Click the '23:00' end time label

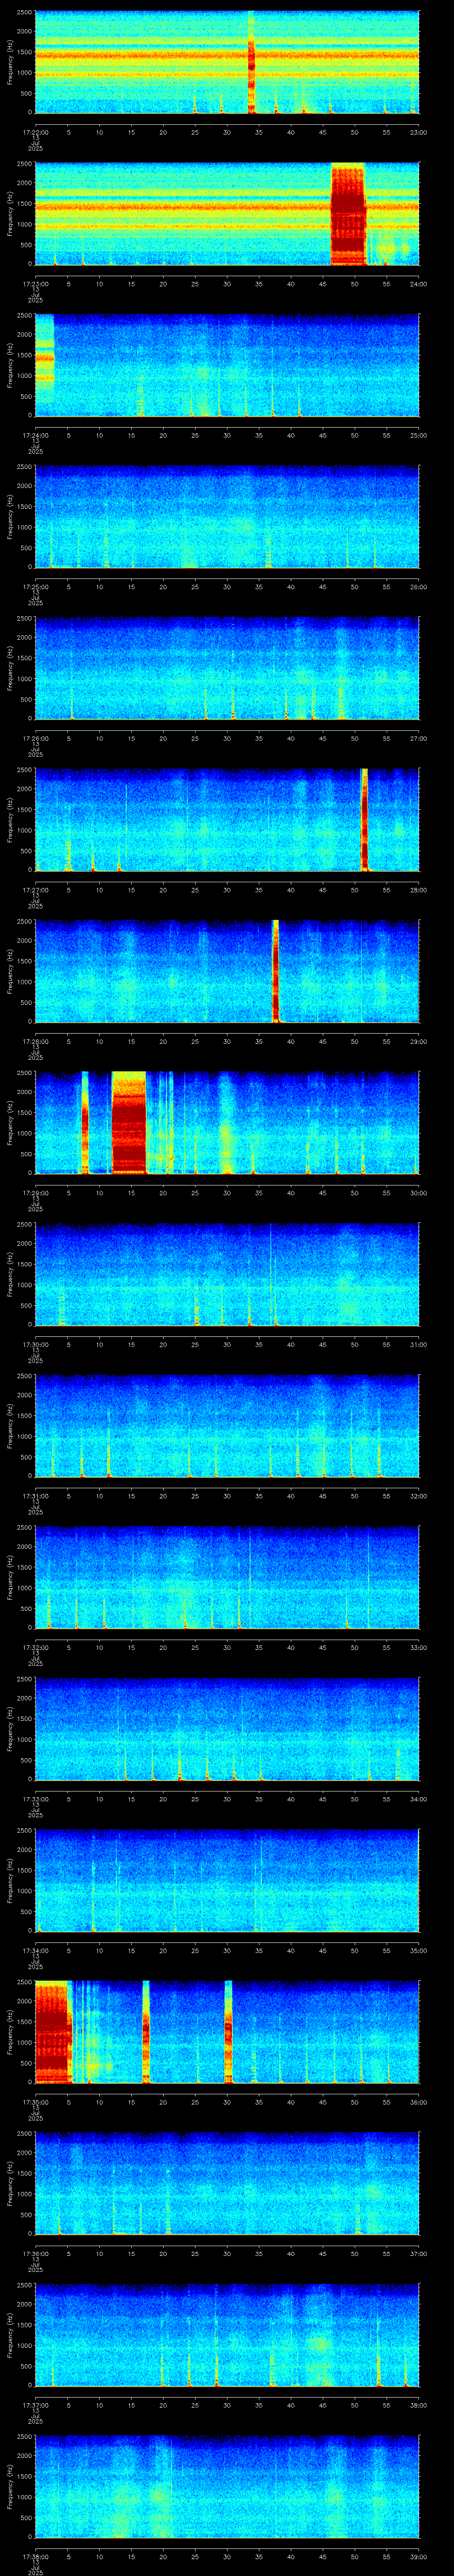point(419,132)
